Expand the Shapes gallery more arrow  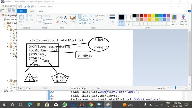pos(93,23)
